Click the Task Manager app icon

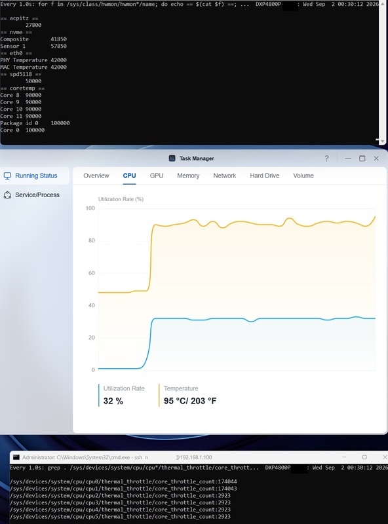coord(172,159)
